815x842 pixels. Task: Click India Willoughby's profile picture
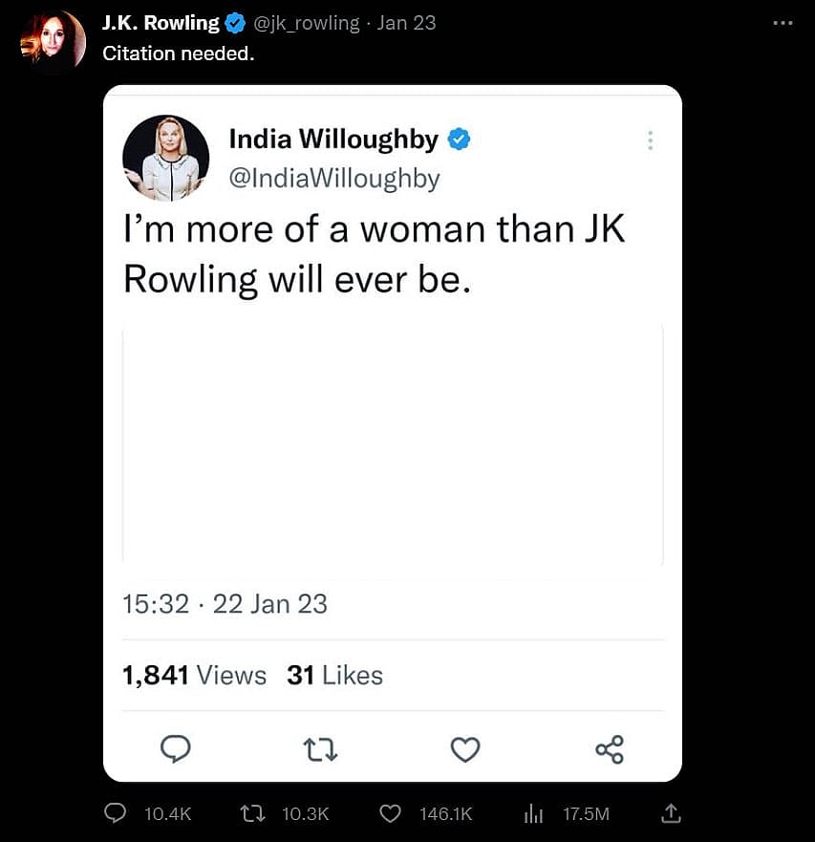click(x=165, y=158)
